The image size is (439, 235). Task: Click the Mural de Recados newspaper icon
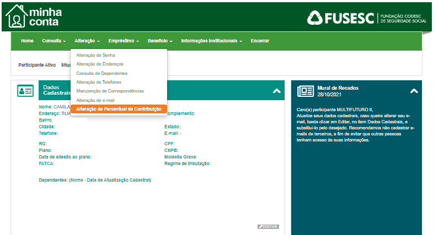(x=305, y=91)
